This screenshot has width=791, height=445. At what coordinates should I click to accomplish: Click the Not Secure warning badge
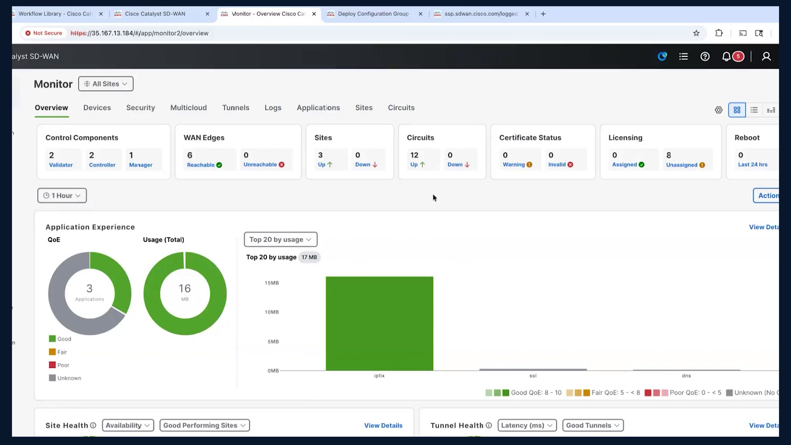pos(44,33)
